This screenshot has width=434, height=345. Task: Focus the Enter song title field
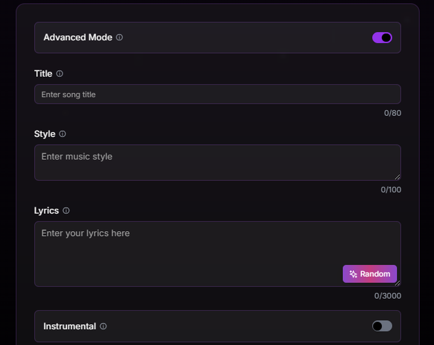point(217,94)
